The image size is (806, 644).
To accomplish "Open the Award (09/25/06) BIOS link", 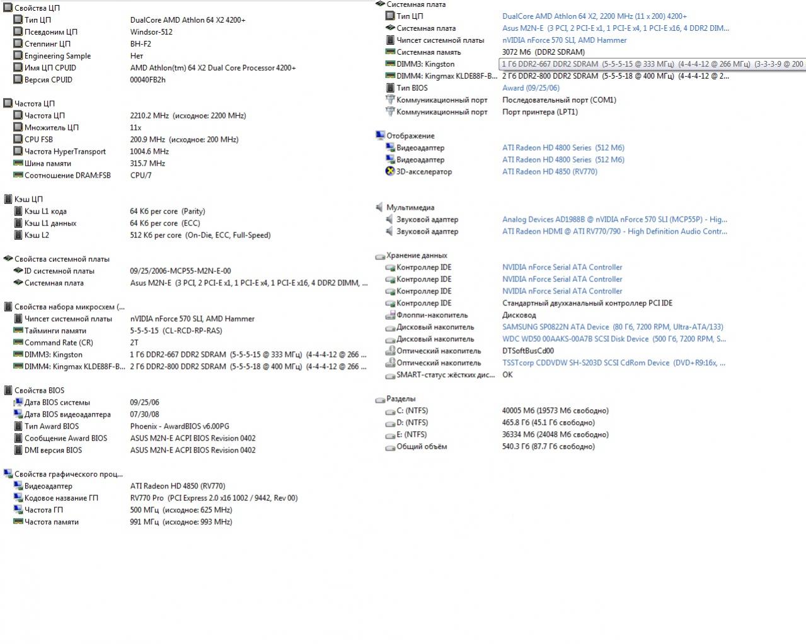I will click(530, 88).
